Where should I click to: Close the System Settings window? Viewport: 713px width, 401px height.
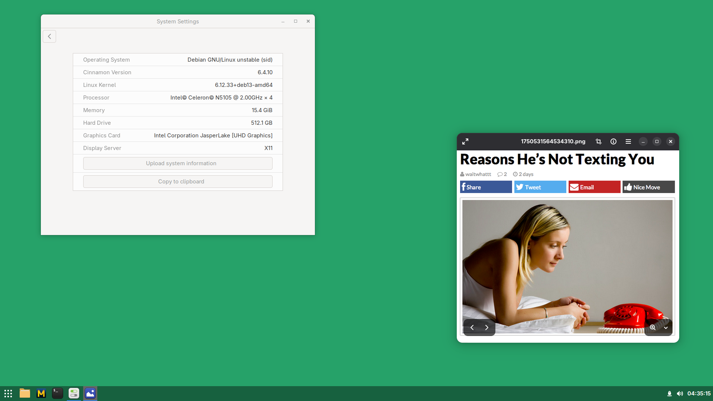308,22
